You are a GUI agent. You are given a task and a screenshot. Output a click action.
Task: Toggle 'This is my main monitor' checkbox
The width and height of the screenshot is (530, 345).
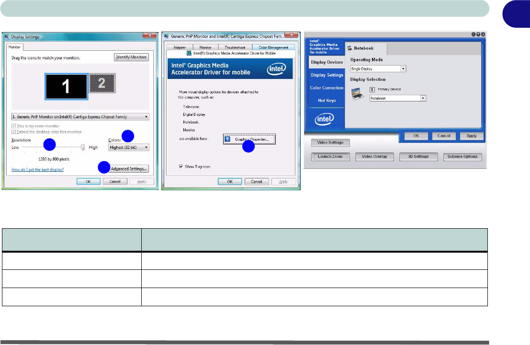[x=14, y=126]
